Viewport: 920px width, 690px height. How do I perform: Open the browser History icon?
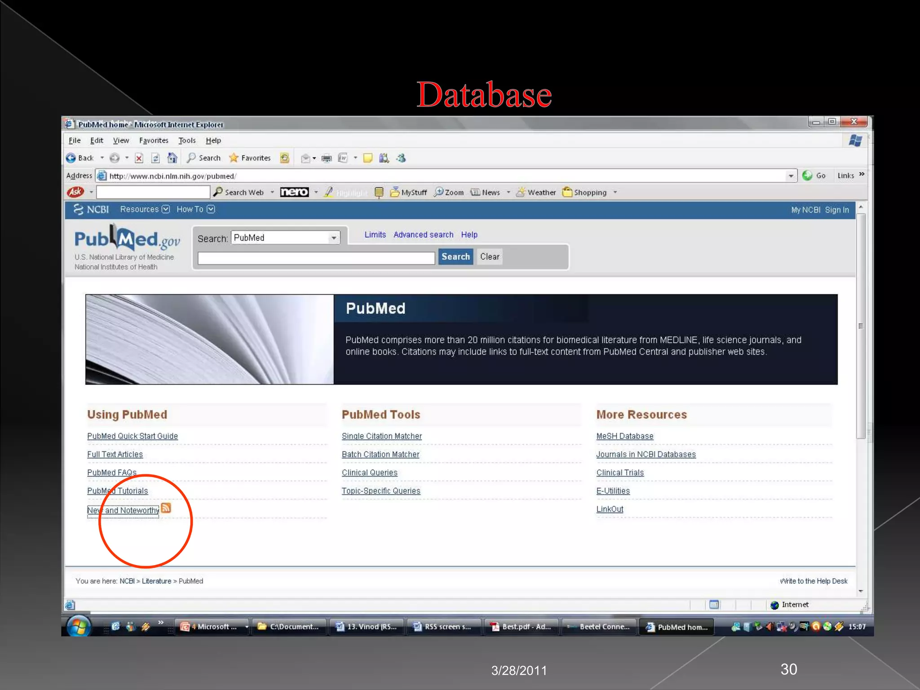284,158
